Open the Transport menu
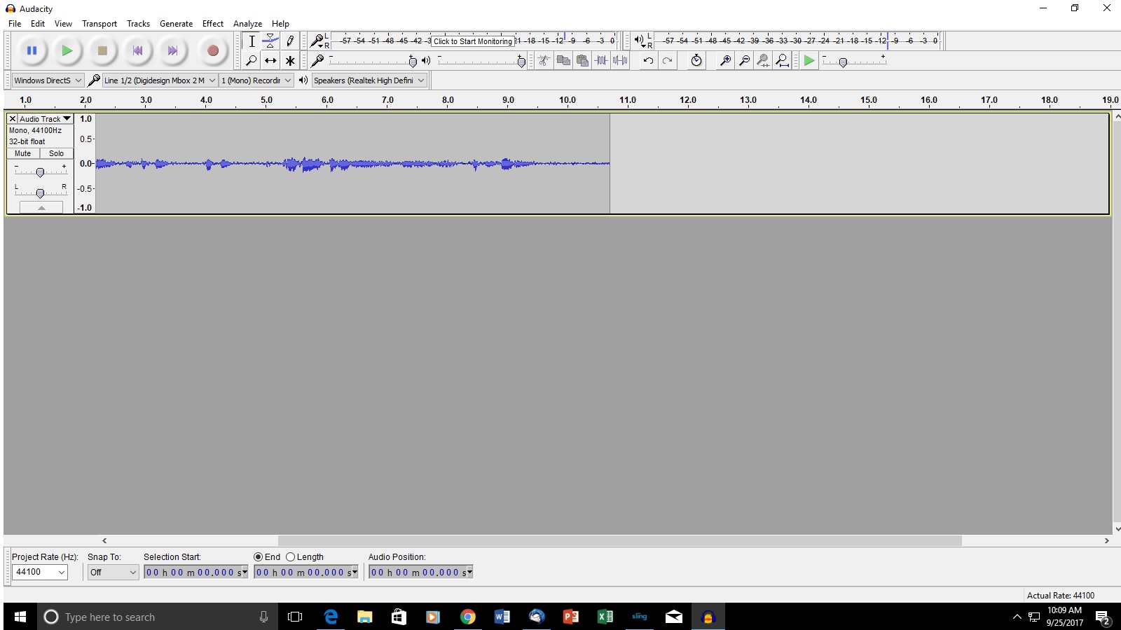 point(99,23)
